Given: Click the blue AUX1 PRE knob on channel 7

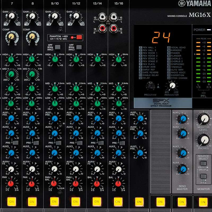Looking at the screenshot, I should pyautogui.click(x=11, y=118).
